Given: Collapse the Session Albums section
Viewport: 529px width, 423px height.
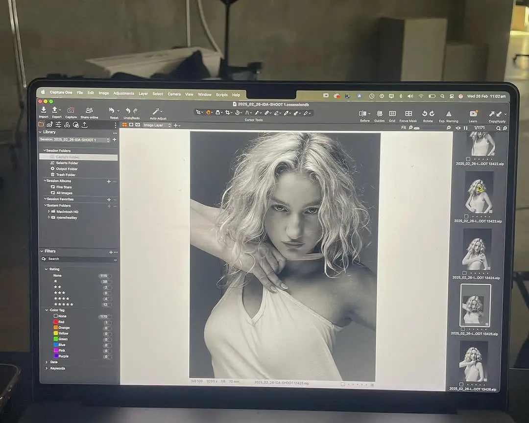Looking at the screenshot, I should coord(45,181).
